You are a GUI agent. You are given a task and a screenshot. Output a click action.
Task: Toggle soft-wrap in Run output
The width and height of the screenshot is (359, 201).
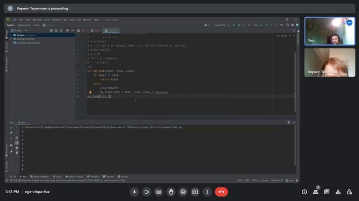point(17,138)
